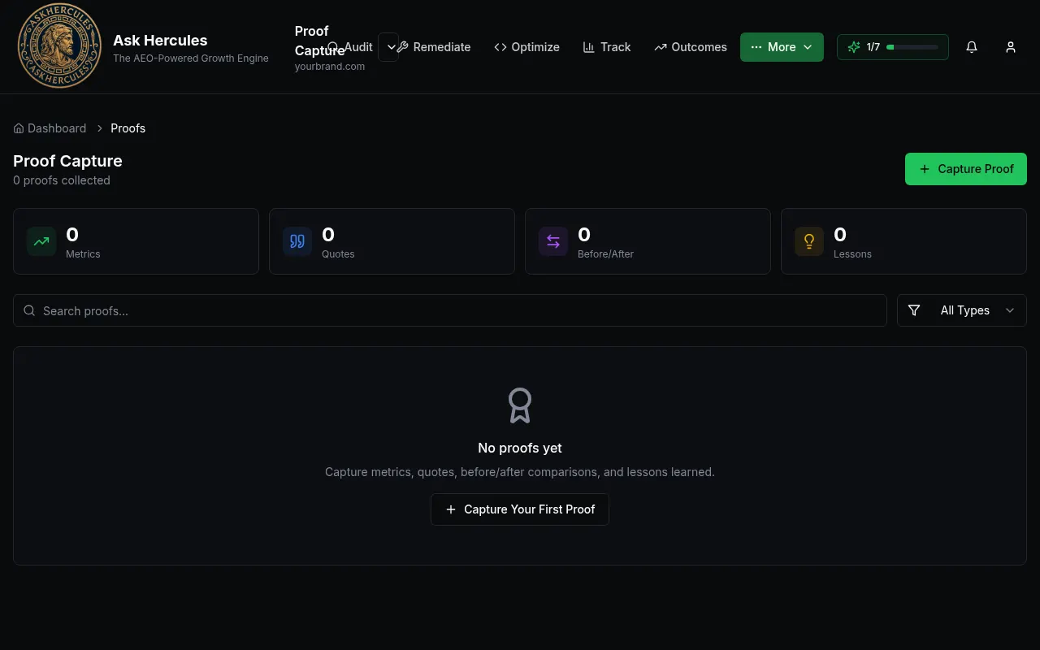Open the Track section
The width and height of the screenshot is (1040, 650).
pos(607,47)
